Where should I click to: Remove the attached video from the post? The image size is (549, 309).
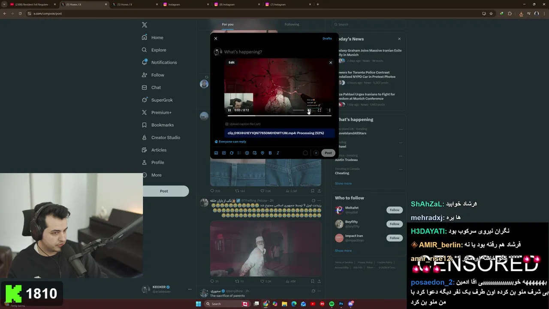(x=331, y=63)
